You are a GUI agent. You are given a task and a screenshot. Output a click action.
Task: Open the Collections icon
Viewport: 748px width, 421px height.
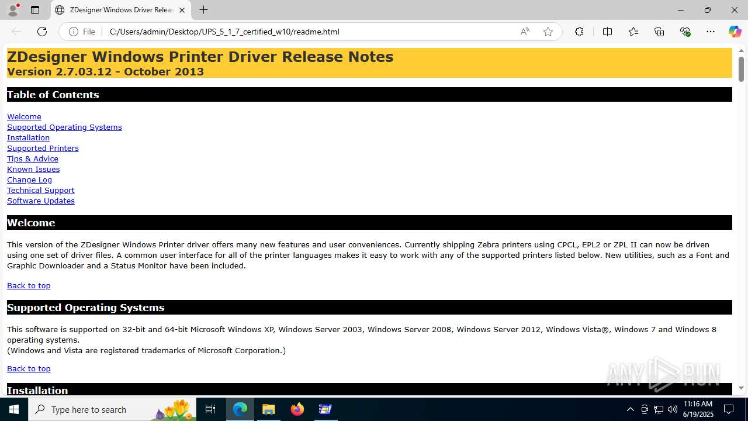click(659, 32)
